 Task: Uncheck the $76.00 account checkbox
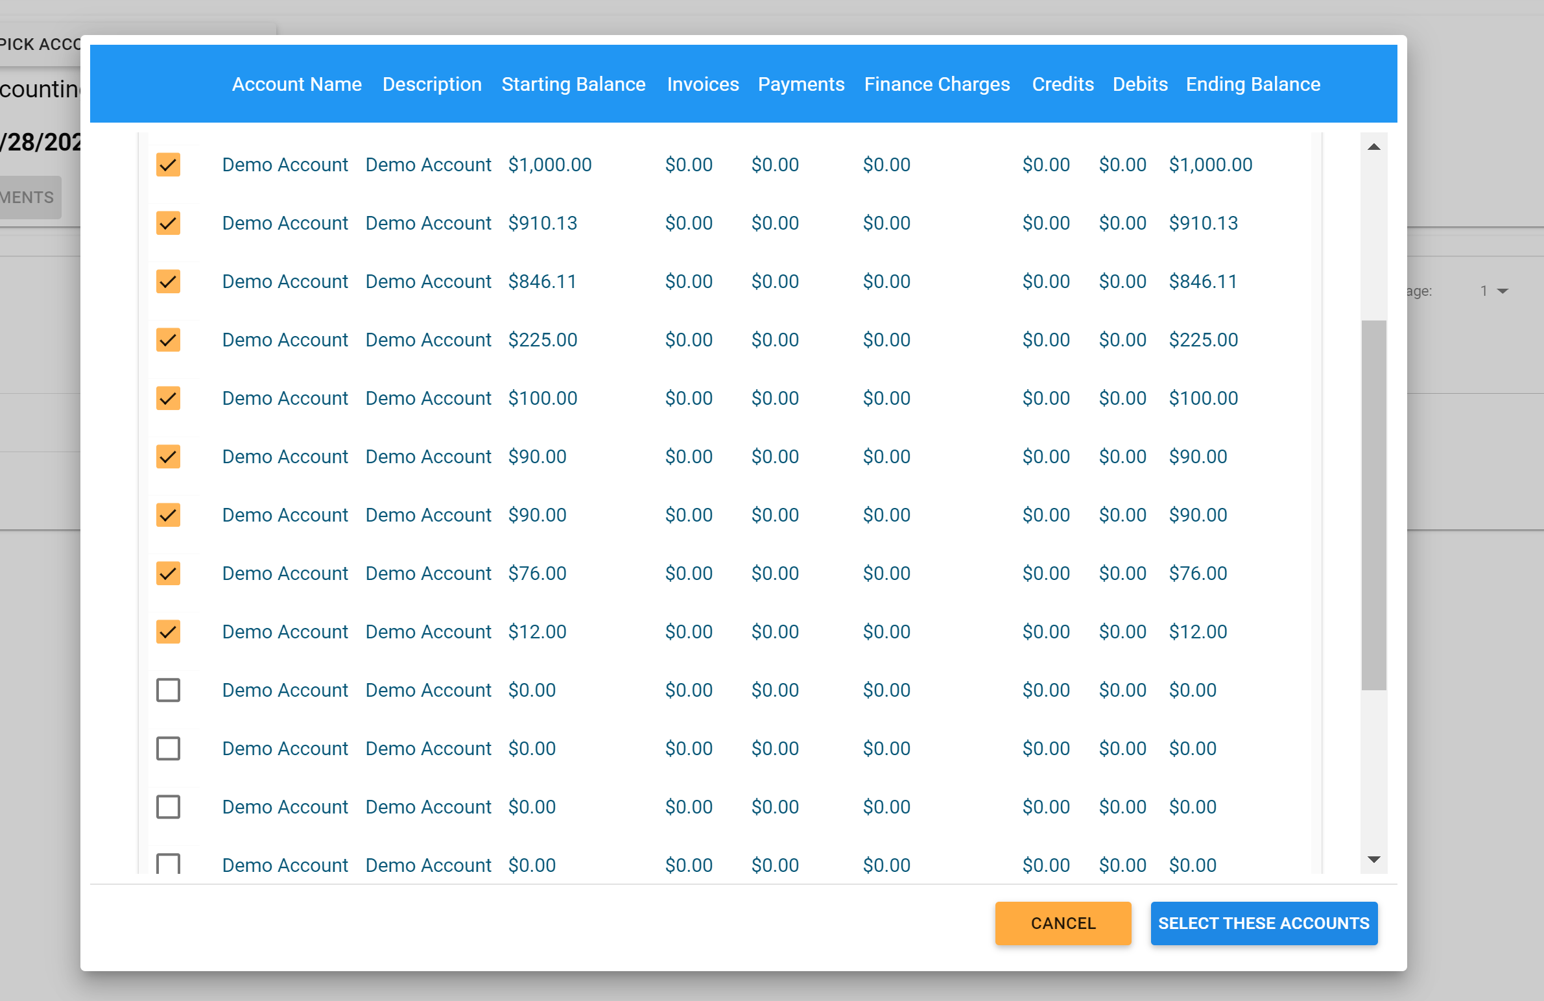tap(168, 574)
